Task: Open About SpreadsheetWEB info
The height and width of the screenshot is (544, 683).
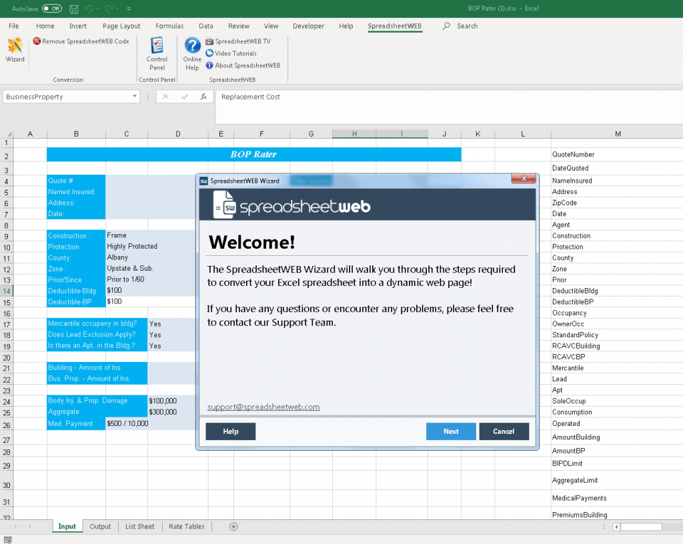Action: tap(243, 65)
